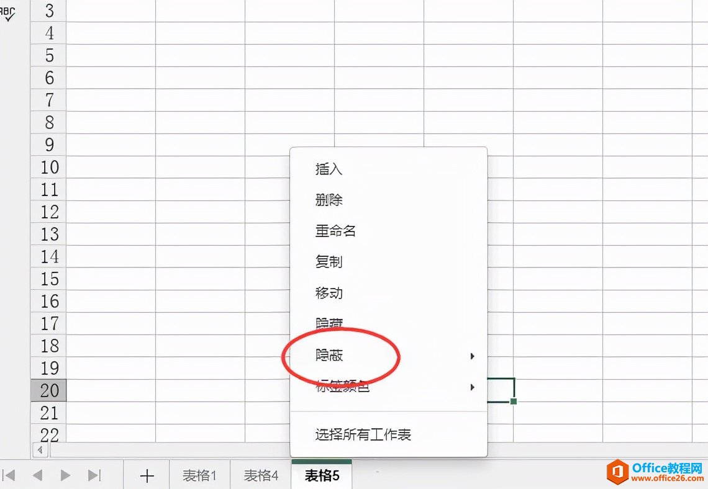Choose 复制 from the context menu
This screenshot has height=489, width=708.
click(x=329, y=262)
